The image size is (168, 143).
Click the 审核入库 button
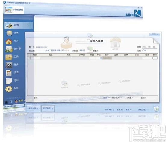click(x=33, y=108)
